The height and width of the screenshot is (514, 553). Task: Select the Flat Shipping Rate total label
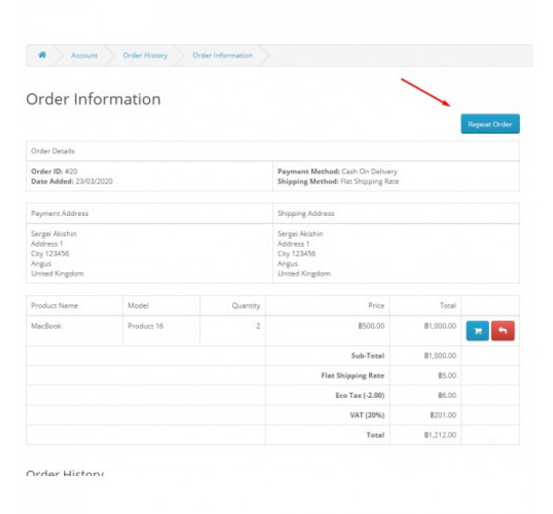(352, 376)
